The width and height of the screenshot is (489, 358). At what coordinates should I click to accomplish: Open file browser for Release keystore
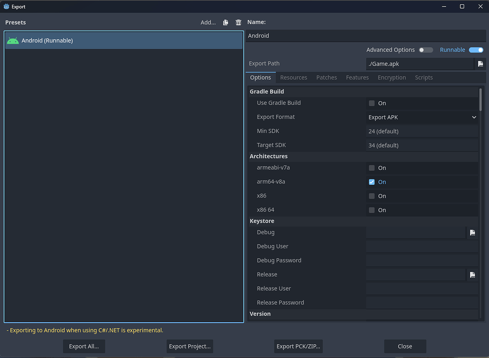[473, 274]
